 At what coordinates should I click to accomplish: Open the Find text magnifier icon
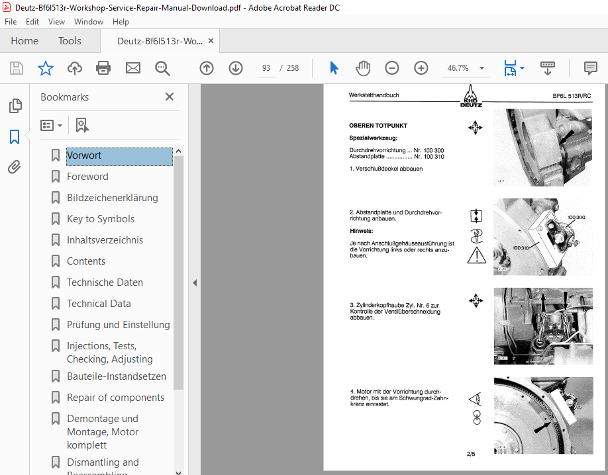coord(162,69)
